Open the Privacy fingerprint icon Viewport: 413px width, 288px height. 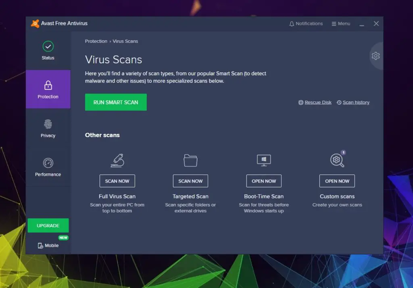coord(48,124)
